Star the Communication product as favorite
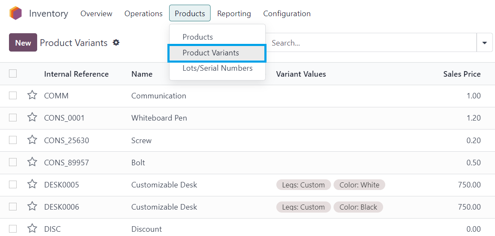 click(32, 95)
